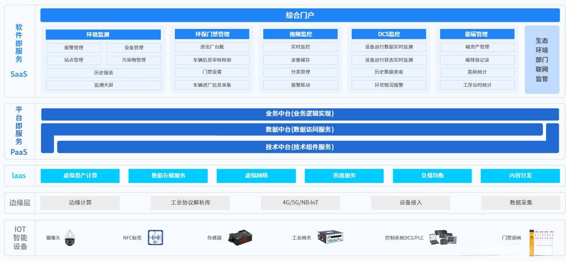The width and height of the screenshot is (566, 263).
Task: Open 实时监控 item
Action: [x=300, y=47]
